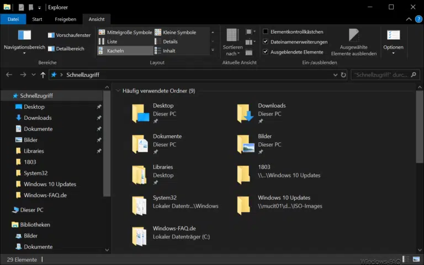This screenshot has width=424, height=265.
Task: Switch to the Freigeben tab
Action: point(65,19)
